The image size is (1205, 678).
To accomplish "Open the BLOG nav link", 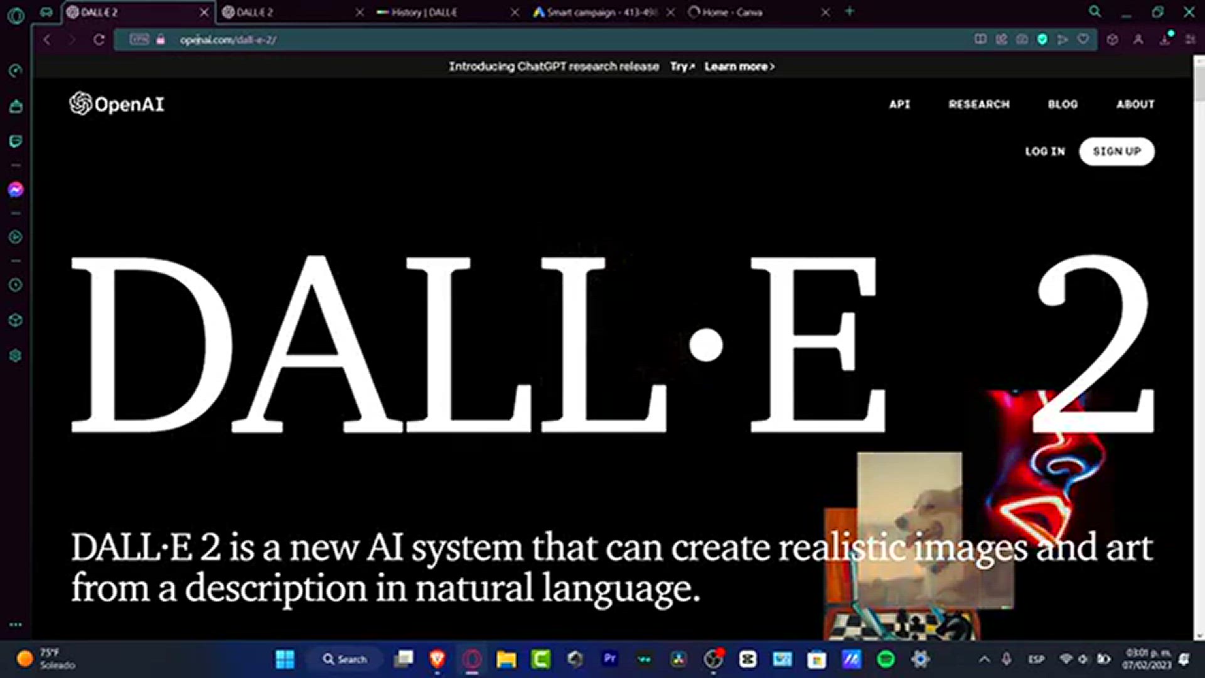I will 1063,104.
